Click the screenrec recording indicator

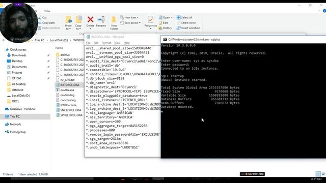click(x=252, y=174)
